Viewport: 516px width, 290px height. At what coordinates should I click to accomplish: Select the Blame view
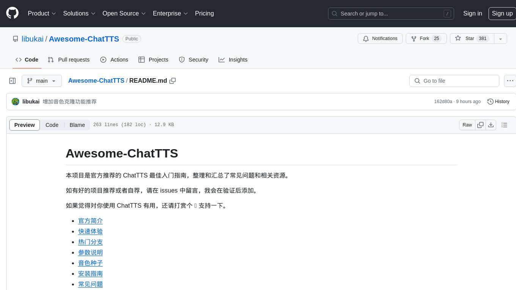[x=77, y=125]
